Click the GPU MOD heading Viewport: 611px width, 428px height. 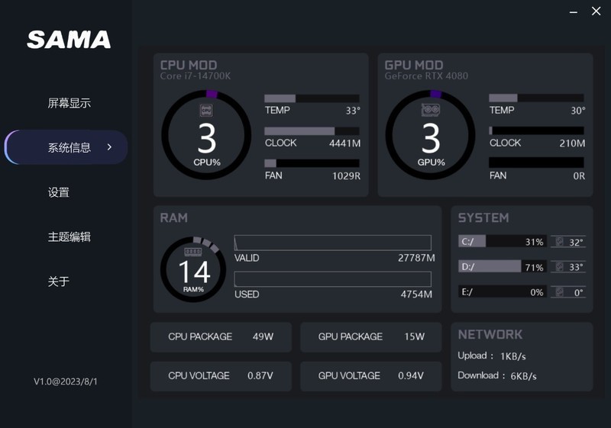pos(414,65)
